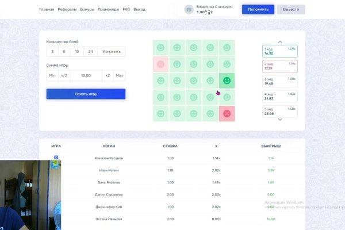
Task: Click the top-right smiley tile in grid
Action: click(x=227, y=48)
